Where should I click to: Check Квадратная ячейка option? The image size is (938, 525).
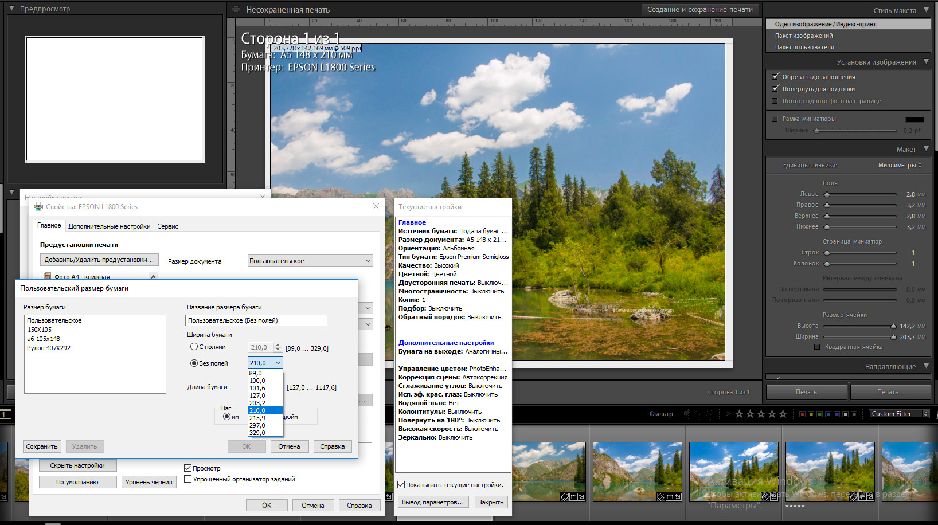pyautogui.click(x=817, y=347)
